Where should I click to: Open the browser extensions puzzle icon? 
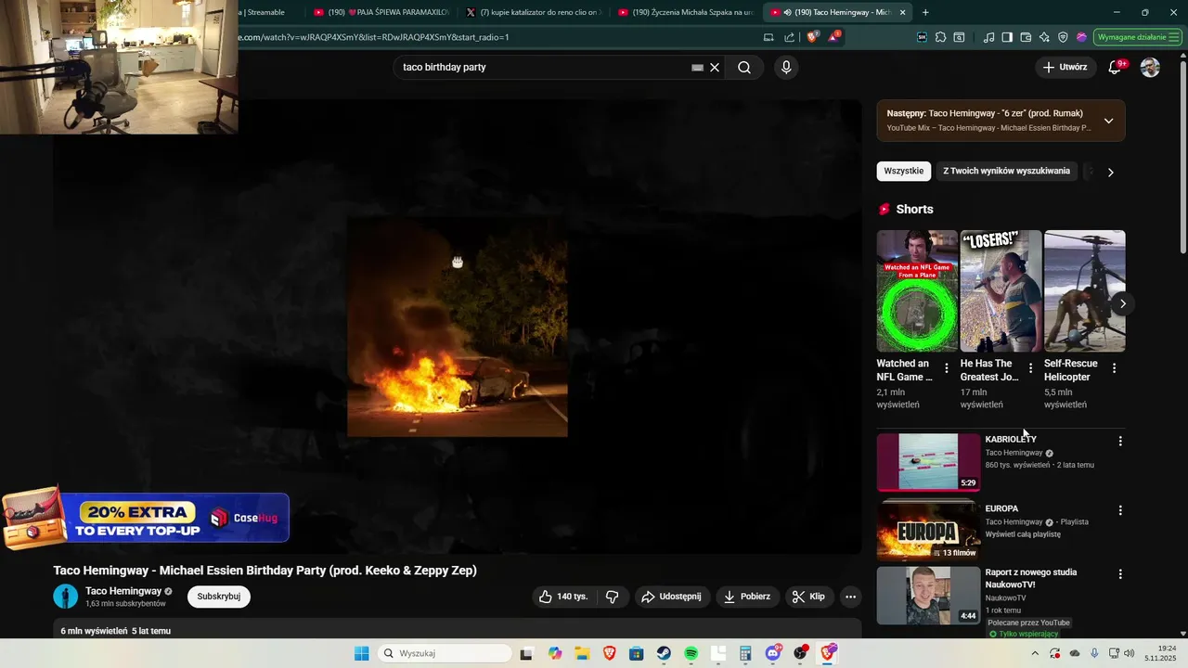click(940, 37)
